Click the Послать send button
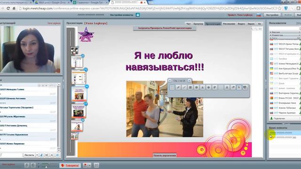The image size is (301, 169). tap(29, 155)
